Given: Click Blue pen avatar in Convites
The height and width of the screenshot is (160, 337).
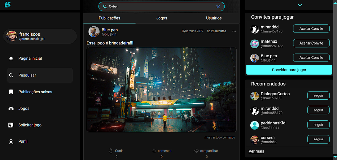Looking at the screenshot, I should click(x=255, y=58).
